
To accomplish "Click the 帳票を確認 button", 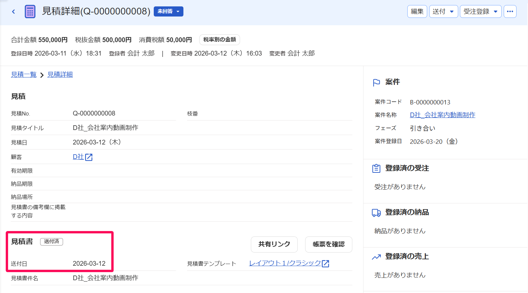I will [328, 244].
